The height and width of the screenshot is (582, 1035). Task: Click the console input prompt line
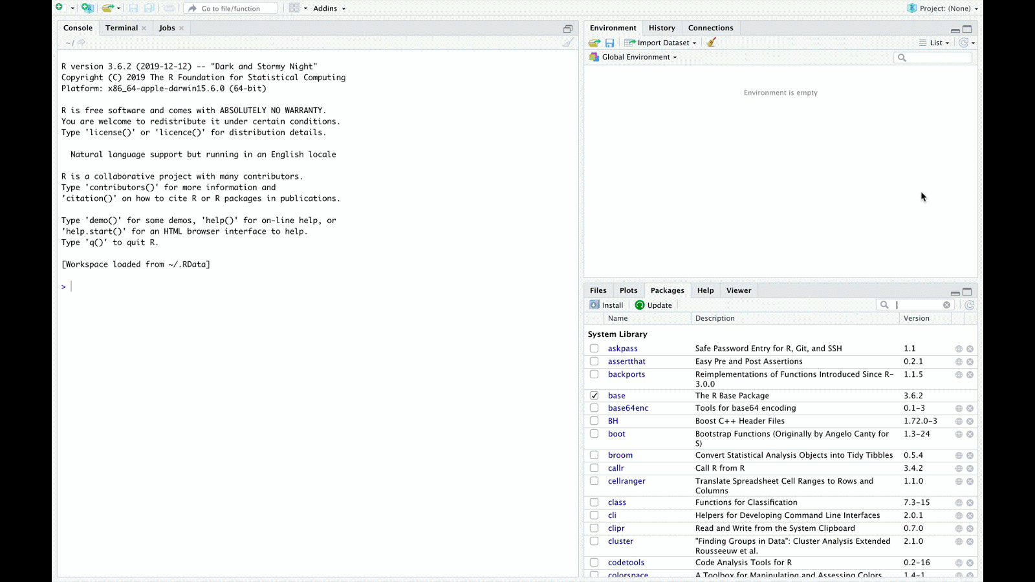pyautogui.click(x=317, y=286)
